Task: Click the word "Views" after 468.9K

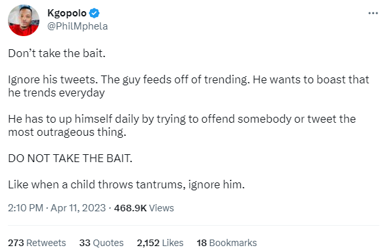Action: click(x=161, y=208)
